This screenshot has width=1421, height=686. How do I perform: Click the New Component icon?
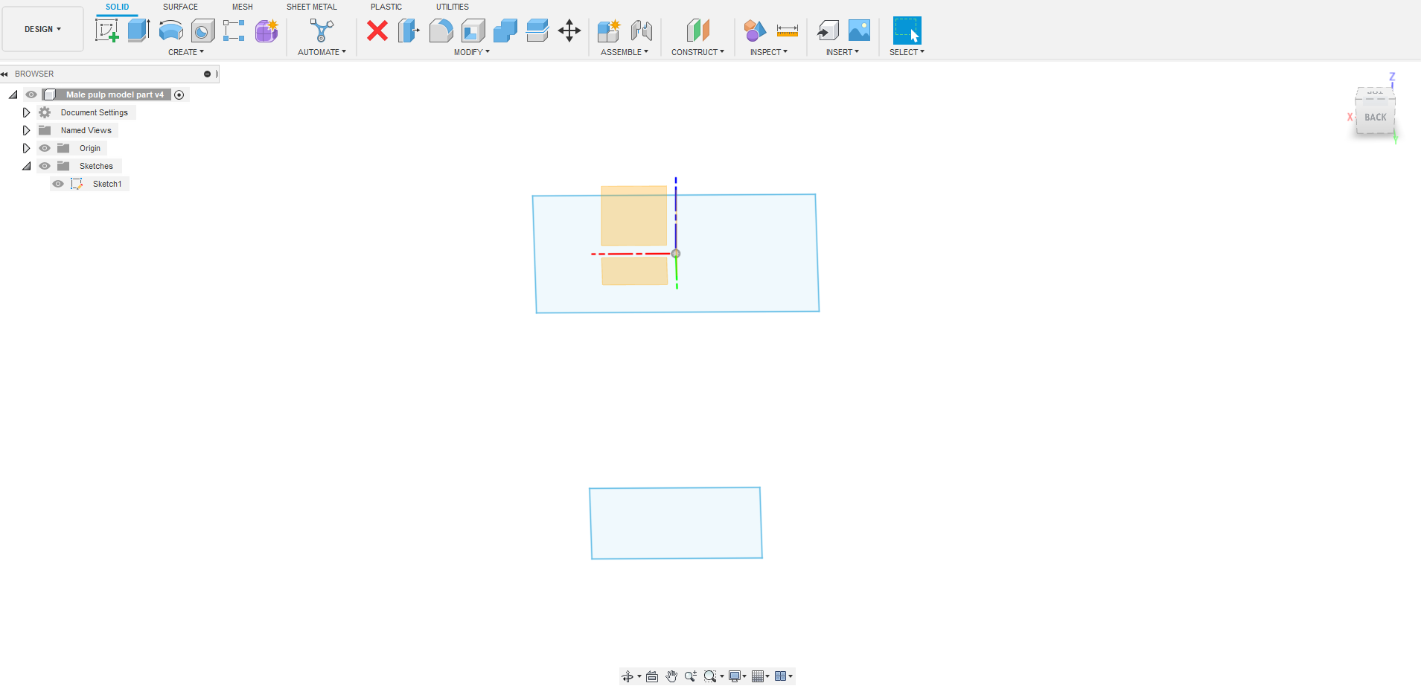[609, 31]
